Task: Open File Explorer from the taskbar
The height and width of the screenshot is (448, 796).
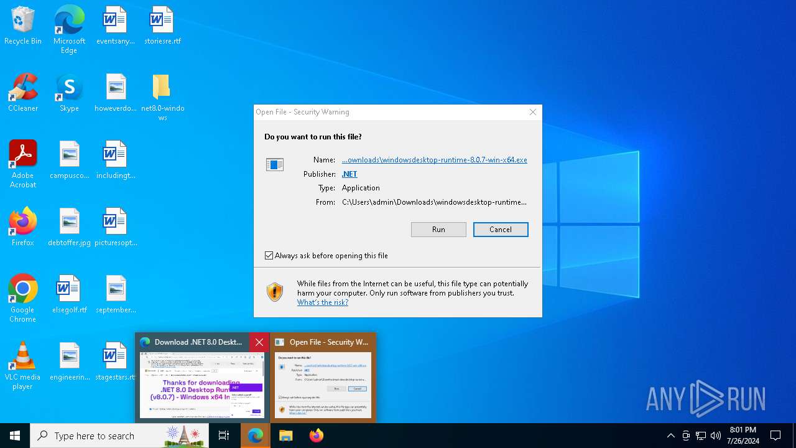Action: click(x=285, y=436)
